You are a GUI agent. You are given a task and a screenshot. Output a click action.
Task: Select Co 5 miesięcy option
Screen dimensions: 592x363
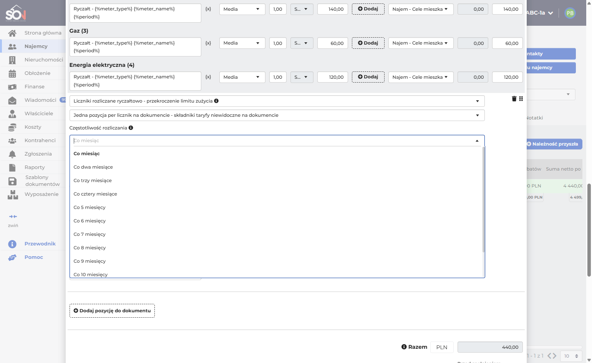pos(276,207)
